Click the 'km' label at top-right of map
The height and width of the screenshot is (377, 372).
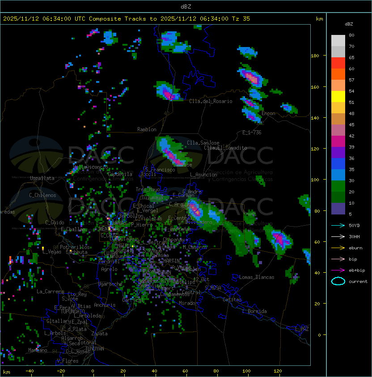click(319, 19)
